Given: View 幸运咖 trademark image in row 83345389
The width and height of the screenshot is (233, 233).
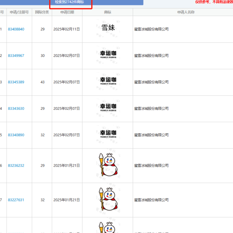Looking at the screenshot, I should click(108, 81).
